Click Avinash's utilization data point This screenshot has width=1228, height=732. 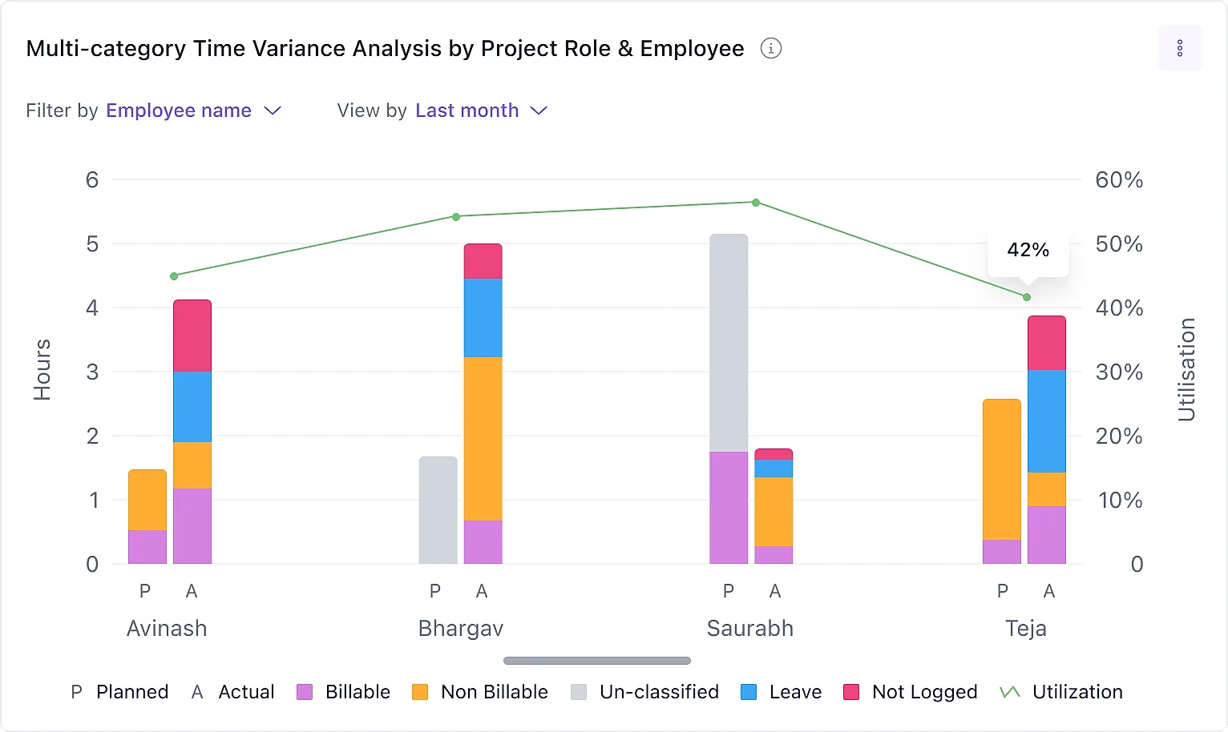(174, 276)
